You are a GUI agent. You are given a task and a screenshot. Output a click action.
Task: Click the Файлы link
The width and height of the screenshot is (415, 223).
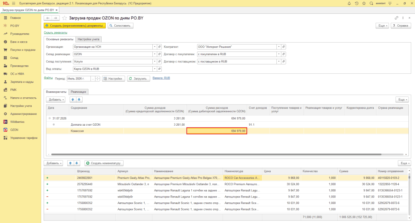pos(48,78)
